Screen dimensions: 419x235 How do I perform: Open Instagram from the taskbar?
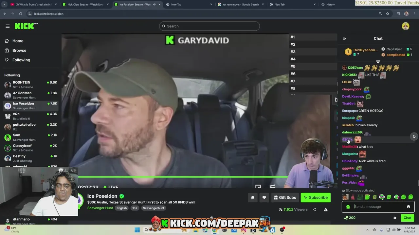point(244,230)
